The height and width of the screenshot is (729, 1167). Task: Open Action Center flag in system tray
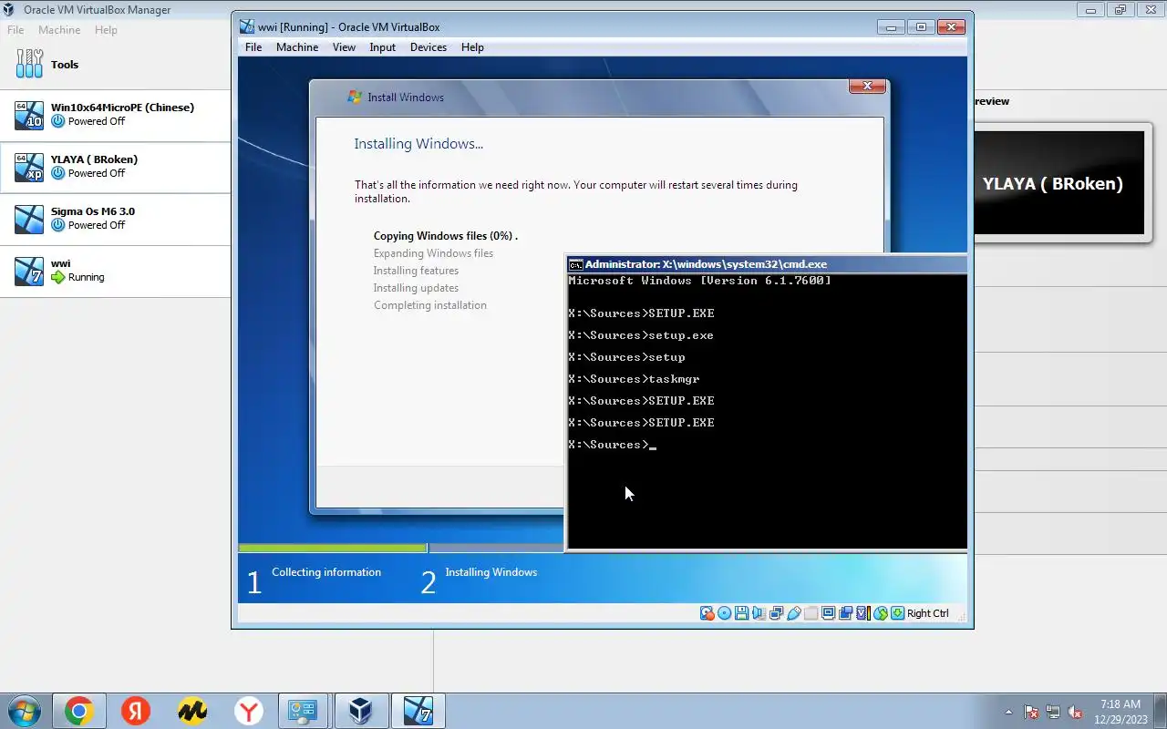pyautogui.click(x=1031, y=712)
